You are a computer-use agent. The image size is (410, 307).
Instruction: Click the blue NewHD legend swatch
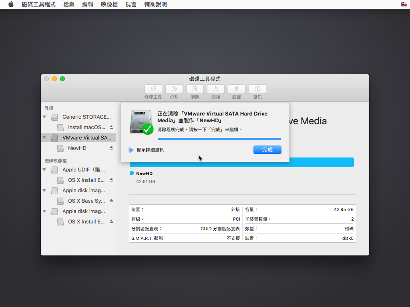(x=132, y=173)
